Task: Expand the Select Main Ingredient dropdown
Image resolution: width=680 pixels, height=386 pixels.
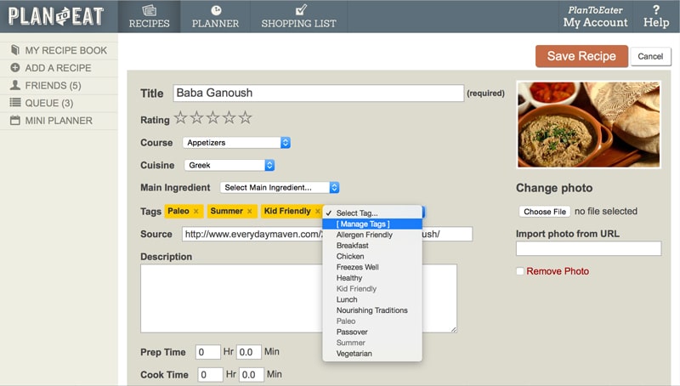Action: click(x=280, y=187)
